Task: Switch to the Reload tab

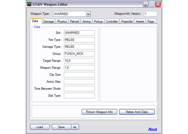Action: click(75, 22)
